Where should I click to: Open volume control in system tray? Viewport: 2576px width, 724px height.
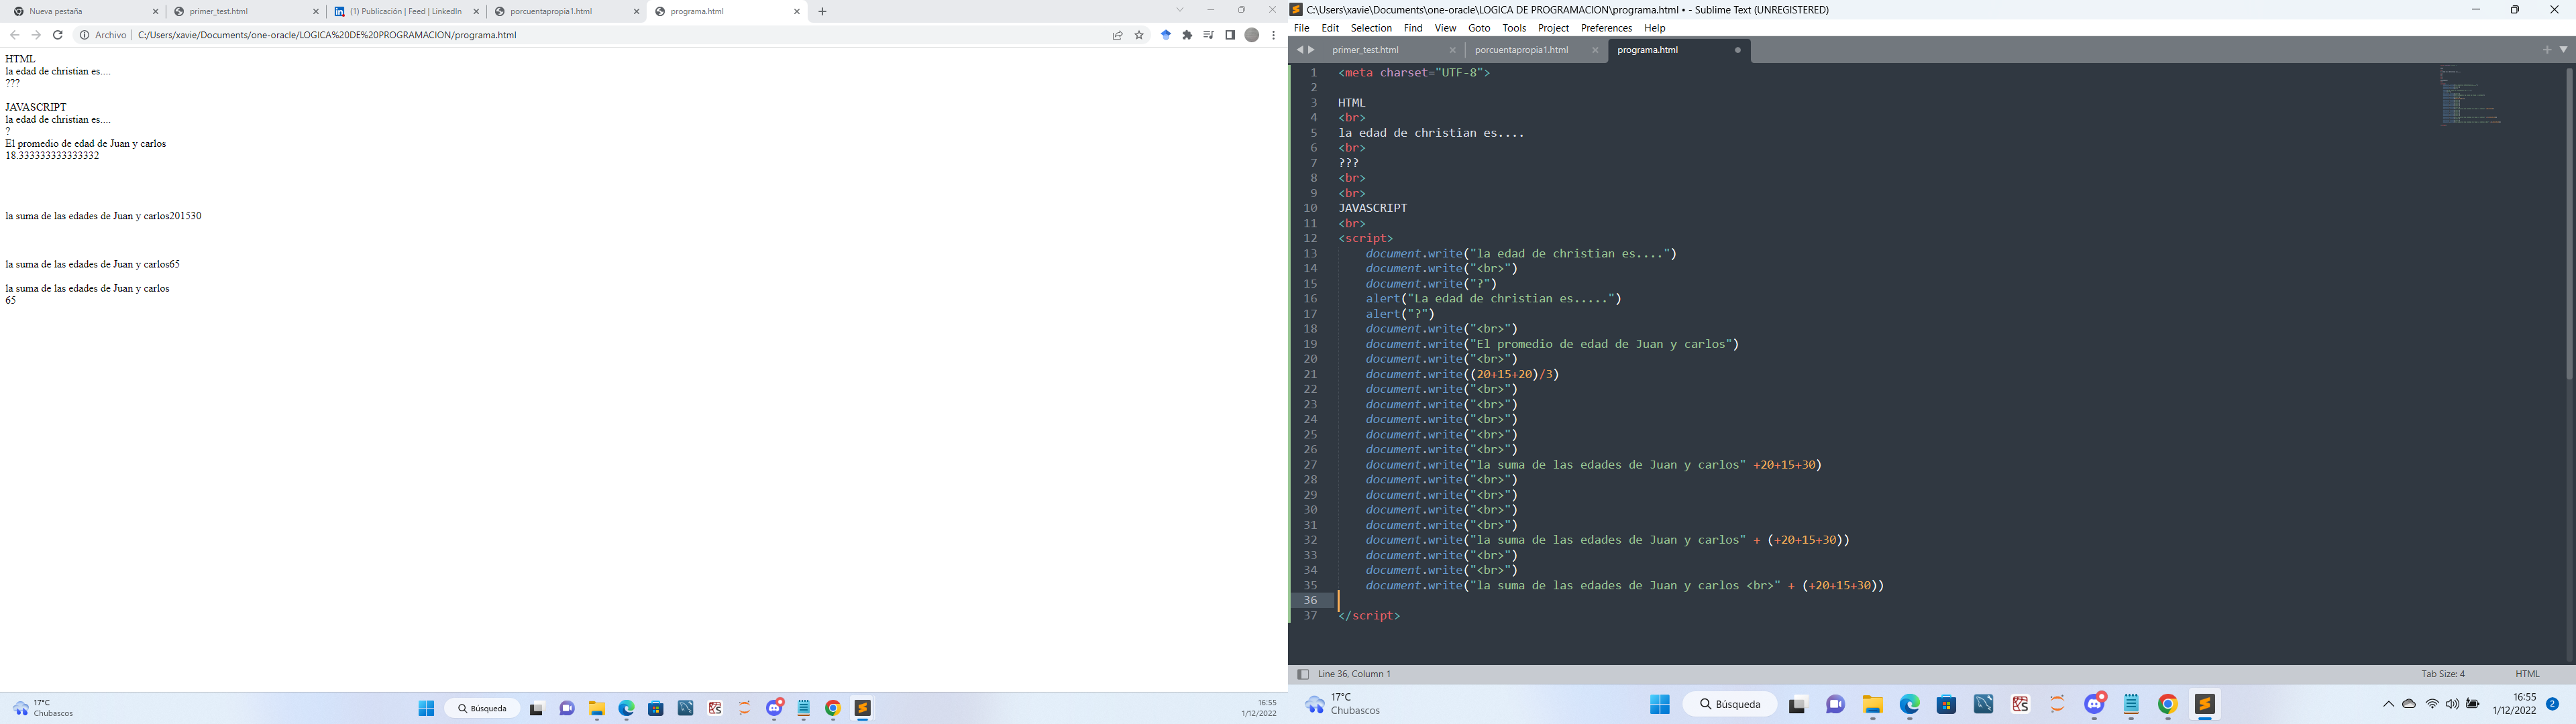2452,704
